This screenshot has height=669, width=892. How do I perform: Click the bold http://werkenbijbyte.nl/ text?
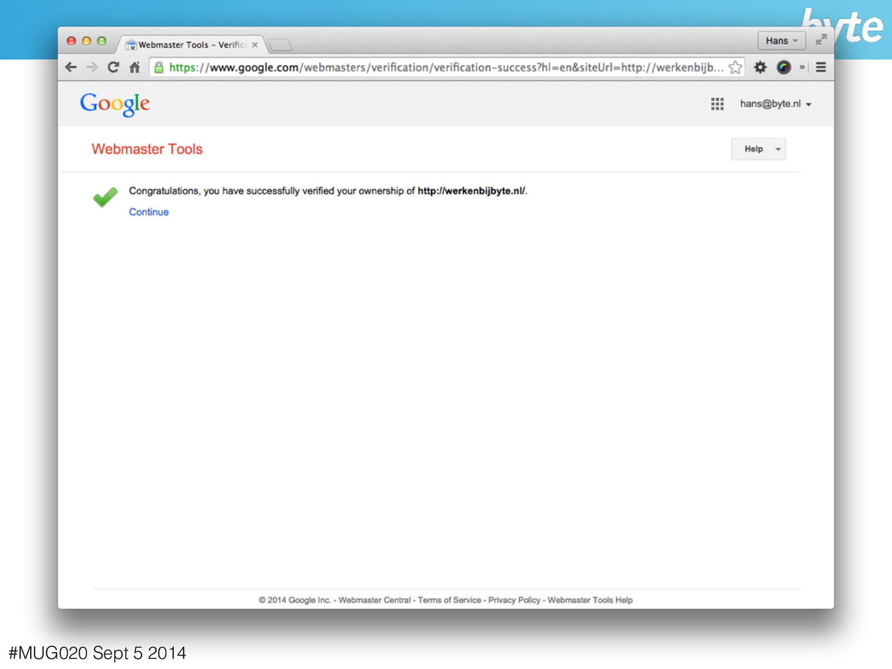pos(472,191)
